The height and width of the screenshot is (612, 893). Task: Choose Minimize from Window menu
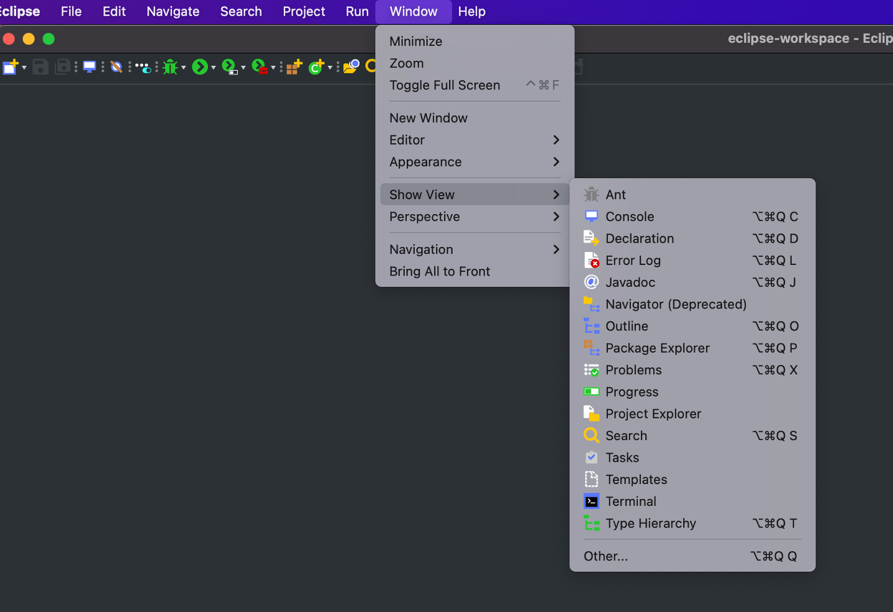(x=474, y=42)
